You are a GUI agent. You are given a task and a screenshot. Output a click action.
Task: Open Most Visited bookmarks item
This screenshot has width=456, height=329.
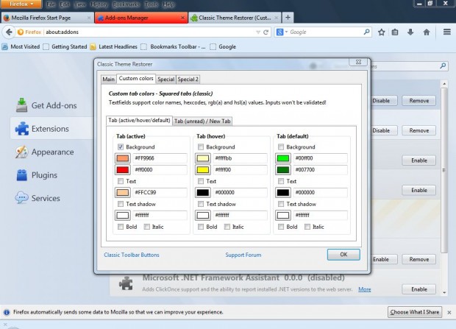tap(21, 46)
